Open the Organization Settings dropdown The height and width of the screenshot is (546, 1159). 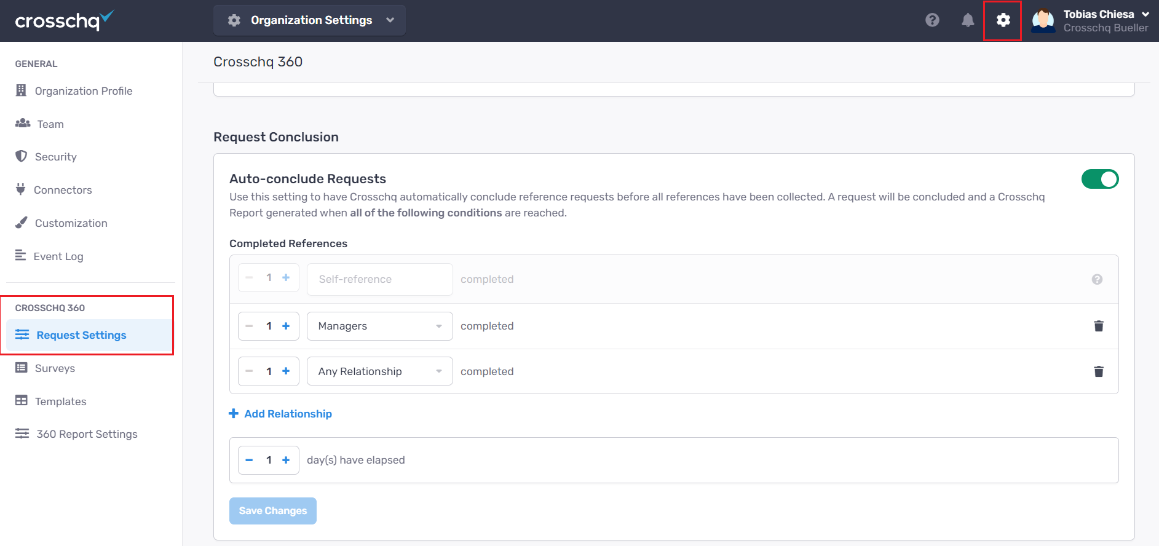[x=309, y=20]
